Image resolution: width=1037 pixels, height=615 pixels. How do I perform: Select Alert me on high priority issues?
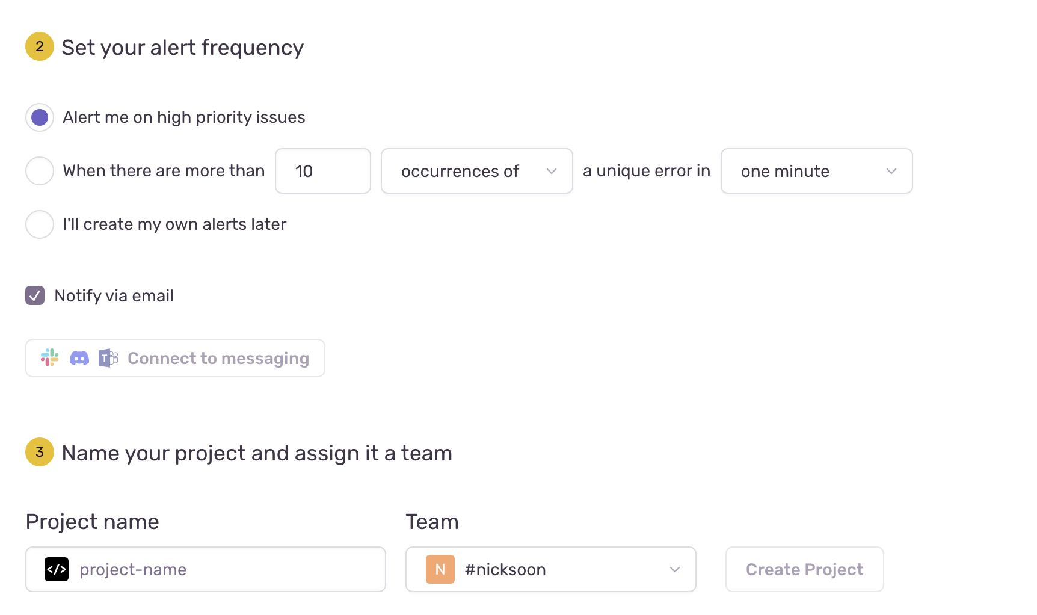[40, 117]
